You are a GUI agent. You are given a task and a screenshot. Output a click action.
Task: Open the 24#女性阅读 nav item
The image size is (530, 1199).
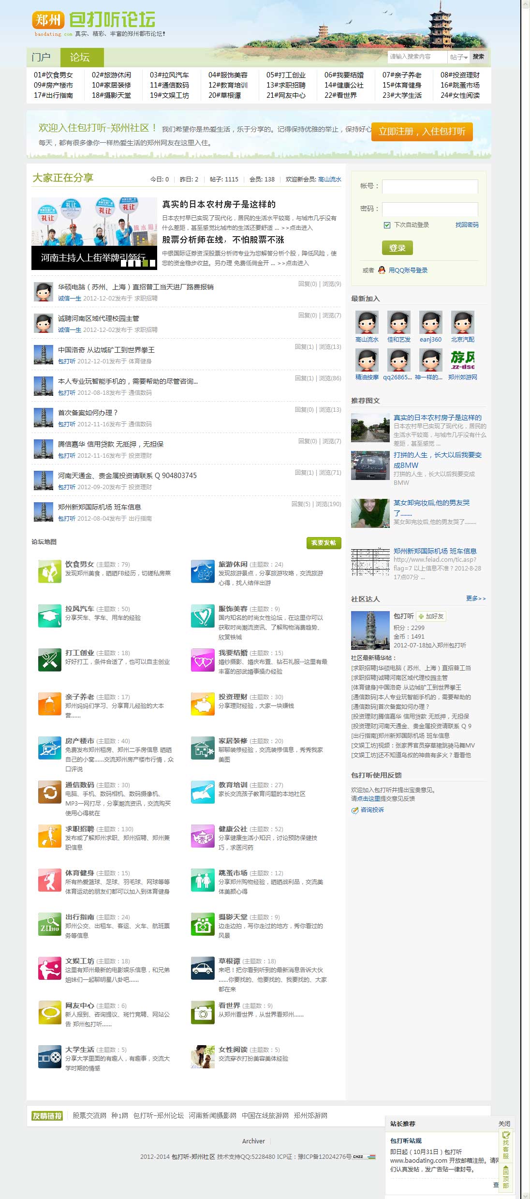(460, 95)
